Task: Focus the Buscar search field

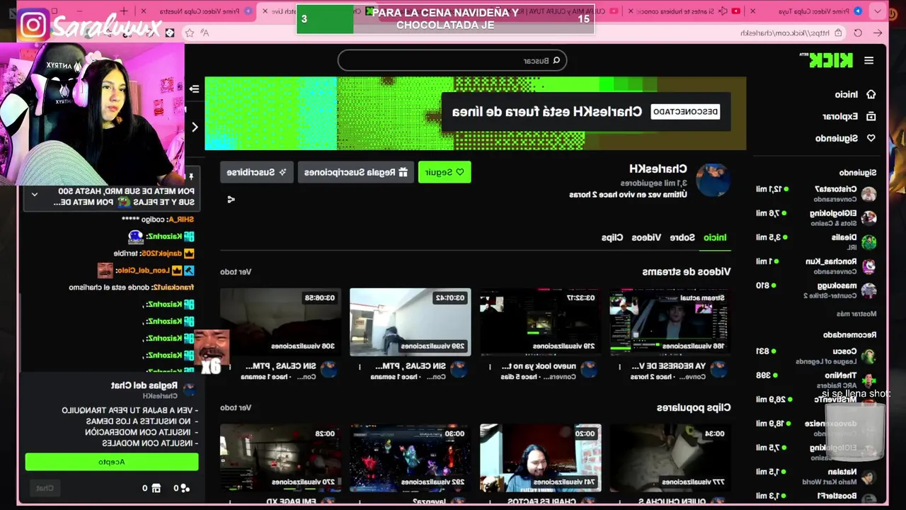Action: coord(452,61)
